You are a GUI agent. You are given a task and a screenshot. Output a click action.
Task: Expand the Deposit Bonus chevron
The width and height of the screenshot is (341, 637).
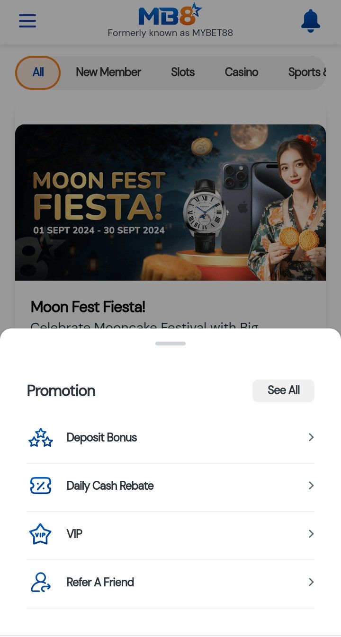click(311, 438)
